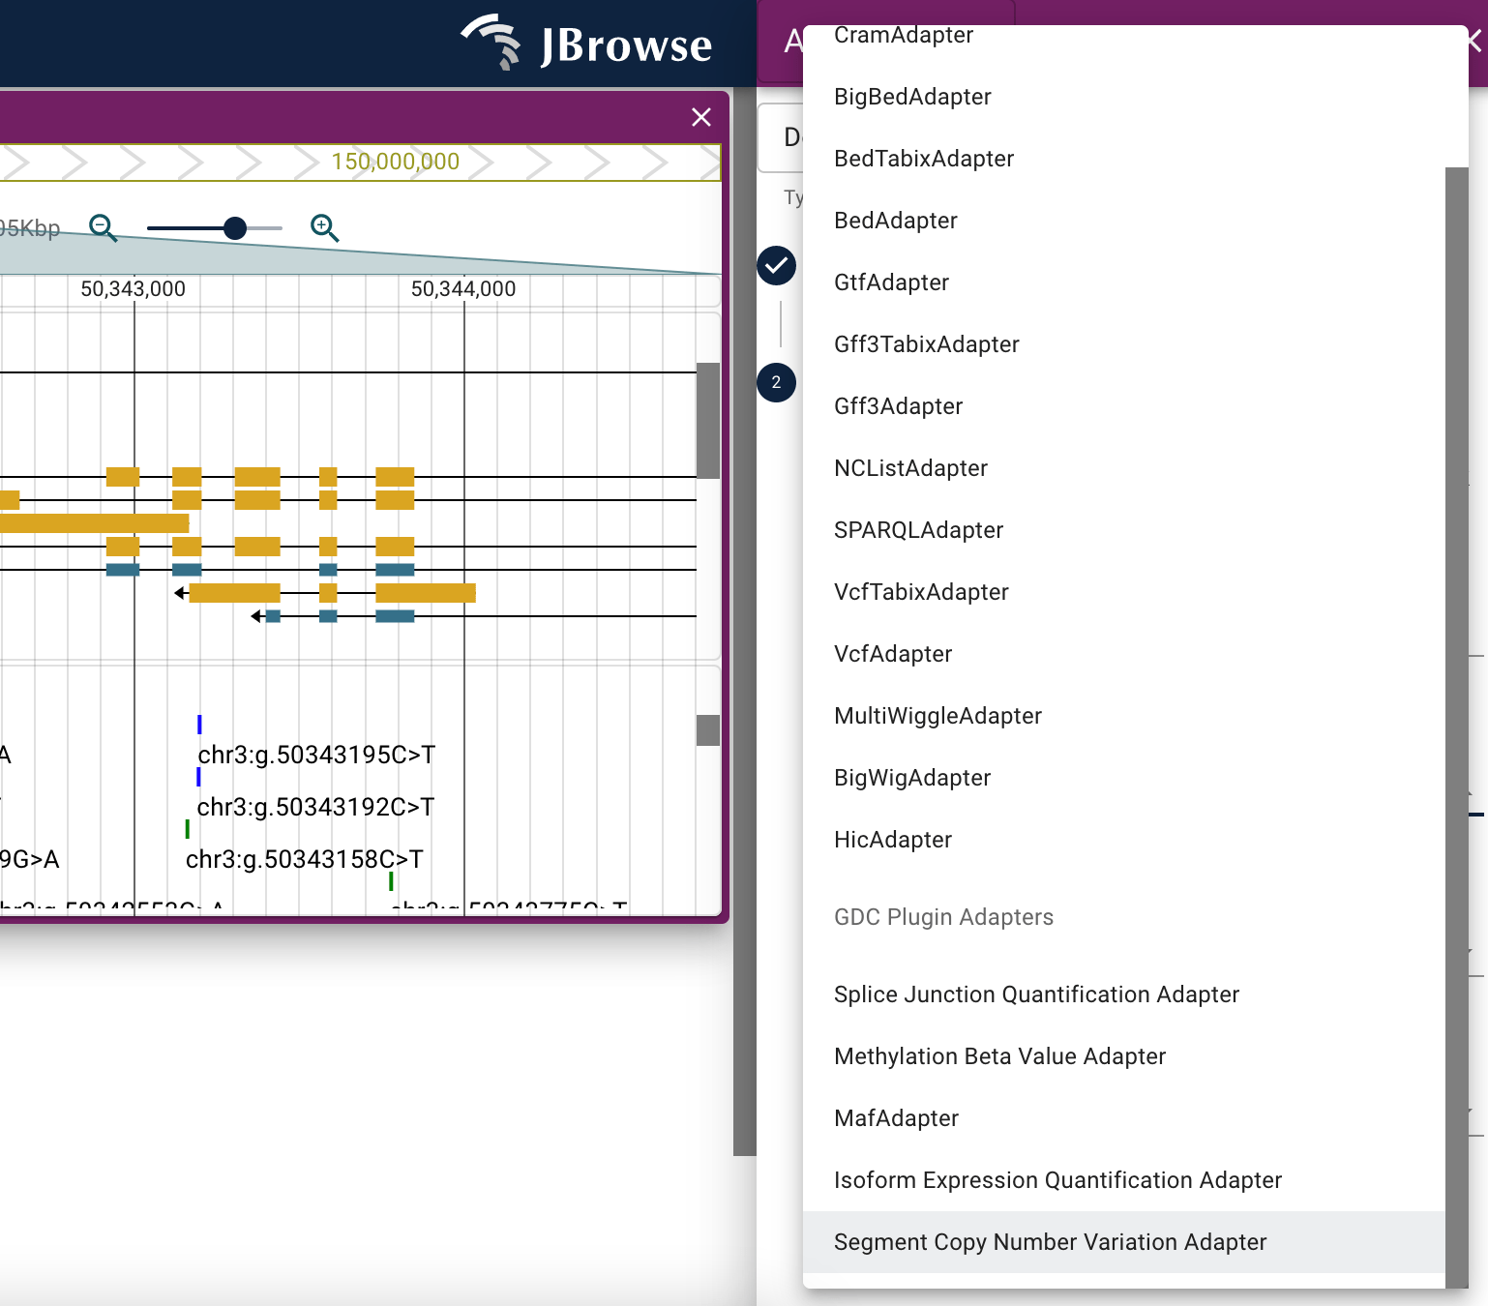1488x1306 pixels.
Task: Select MultiWiggleAdapter option
Action: pyautogui.click(x=1124, y=716)
